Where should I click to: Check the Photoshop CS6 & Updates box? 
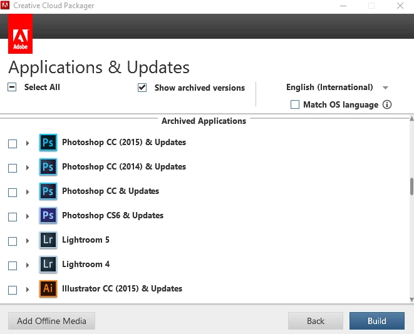[13, 217]
